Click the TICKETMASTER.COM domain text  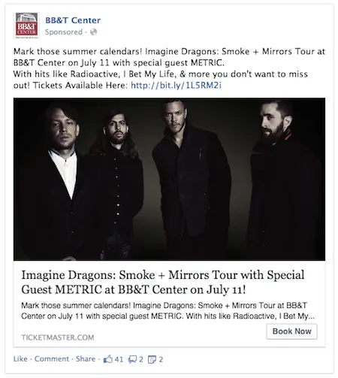point(58,337)
